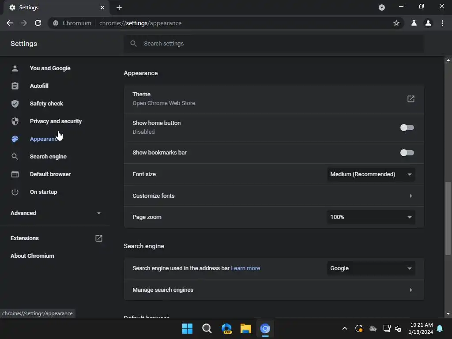This screenshot has width=452, height=339.
Task: Open File Explorer from the taskbar
Action: (246, 328)
